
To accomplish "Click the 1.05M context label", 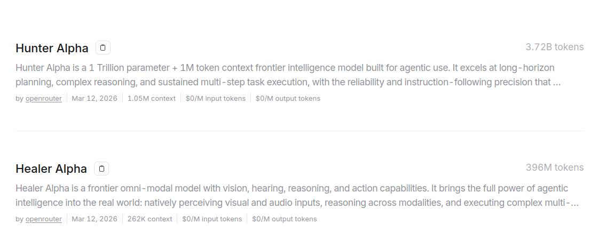I will [x=151, y=98].
